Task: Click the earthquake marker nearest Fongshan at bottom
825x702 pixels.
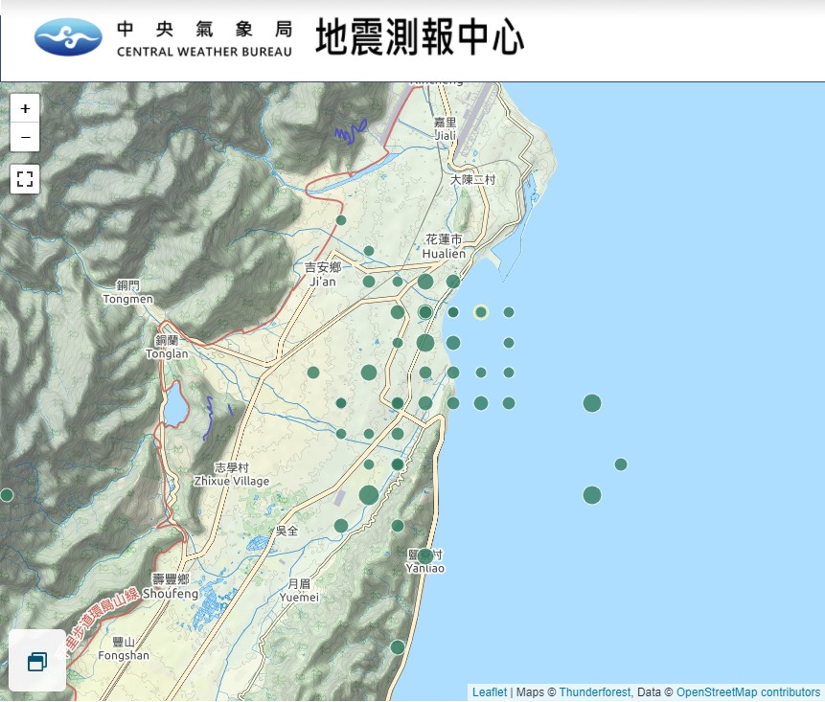Action: tap(398, 647)
